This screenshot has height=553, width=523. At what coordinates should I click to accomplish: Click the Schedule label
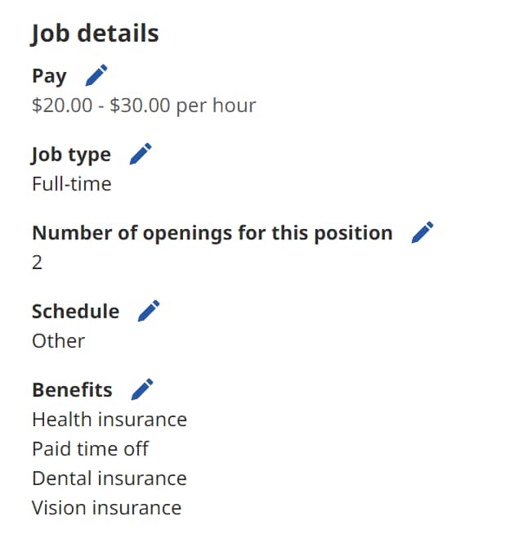[75, 312]
